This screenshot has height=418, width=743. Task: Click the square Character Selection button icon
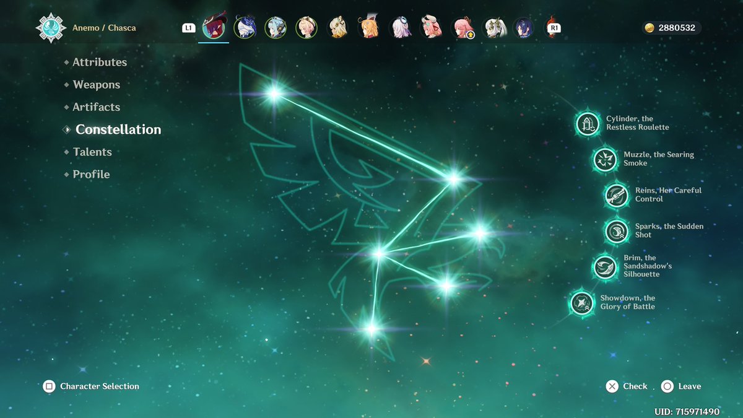tap(49, 386)
